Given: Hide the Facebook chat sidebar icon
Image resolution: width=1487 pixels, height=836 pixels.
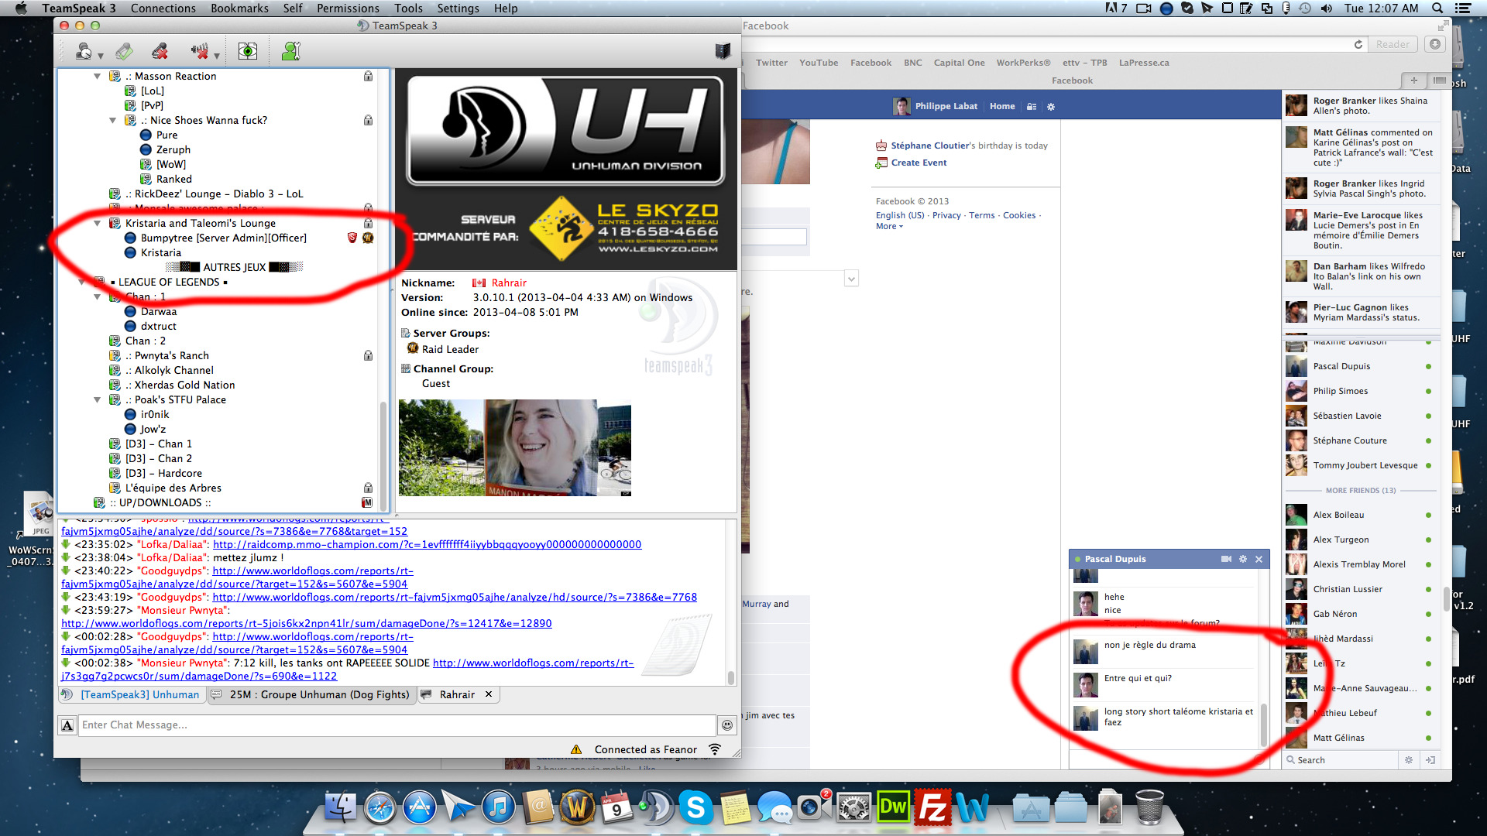Looking at the screenshot, I should (1430, 760).
